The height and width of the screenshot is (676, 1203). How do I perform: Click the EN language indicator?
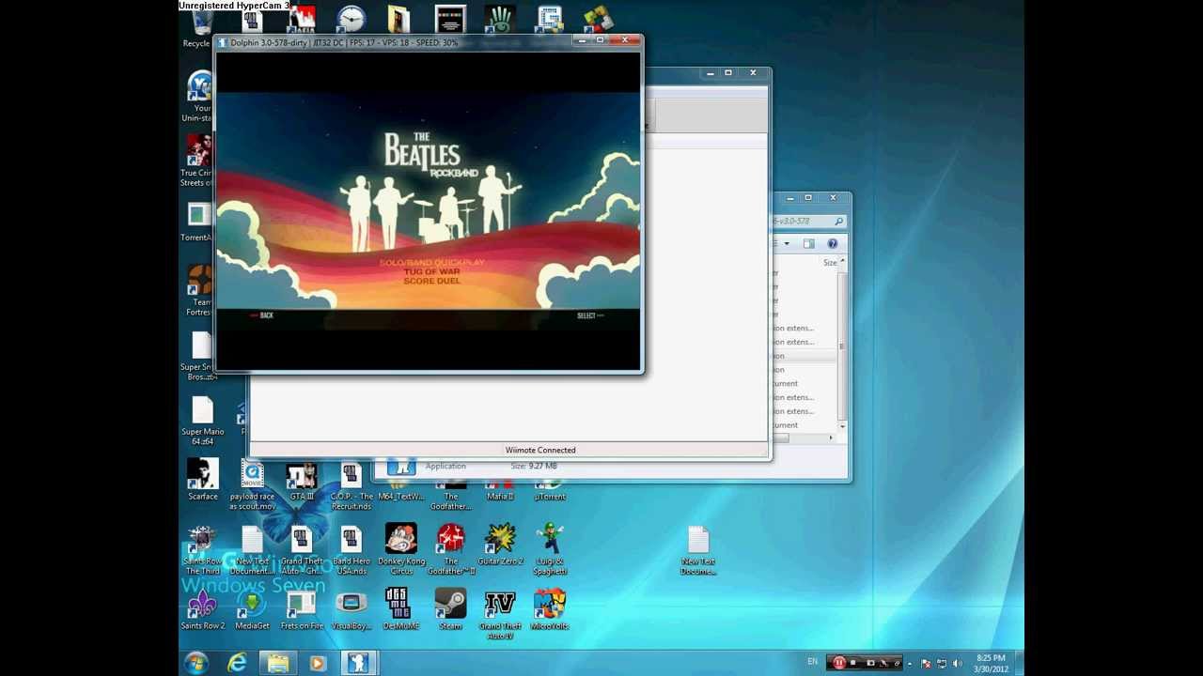pos(813,663)
